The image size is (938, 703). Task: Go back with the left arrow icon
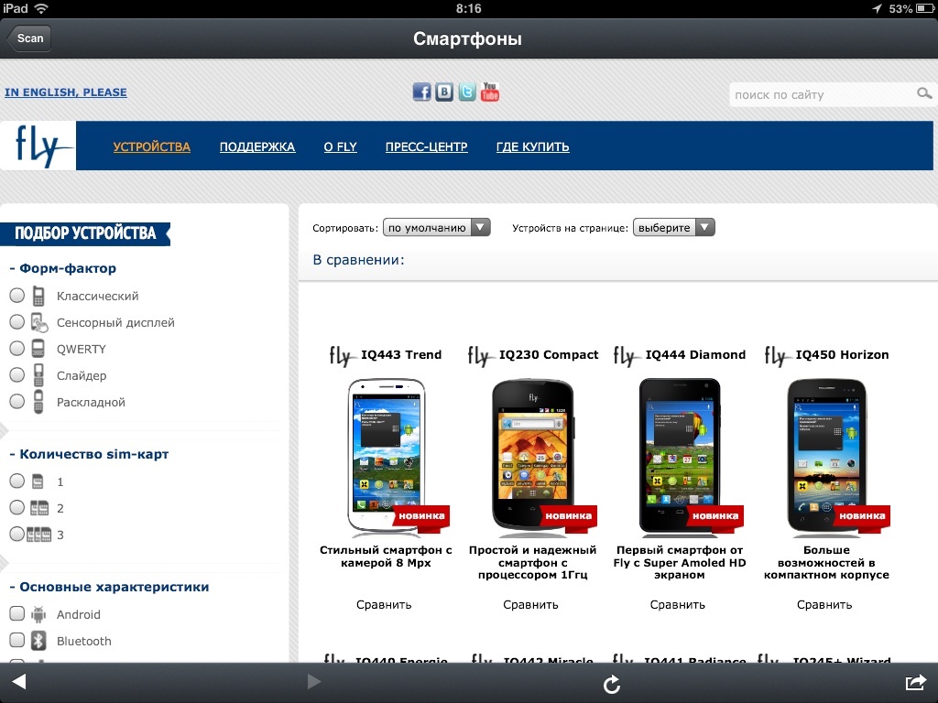tap(19, 681)
